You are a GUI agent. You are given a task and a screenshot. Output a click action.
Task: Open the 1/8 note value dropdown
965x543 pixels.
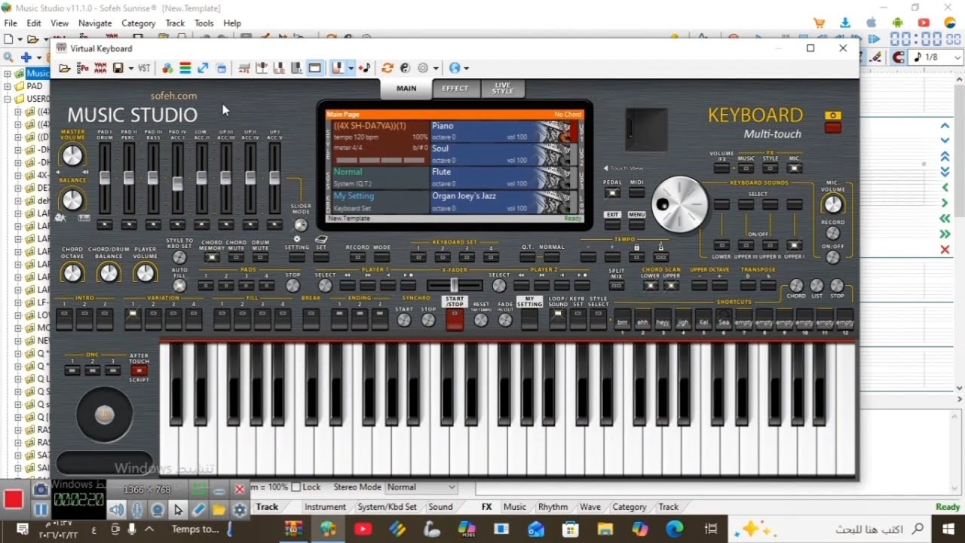937,57
